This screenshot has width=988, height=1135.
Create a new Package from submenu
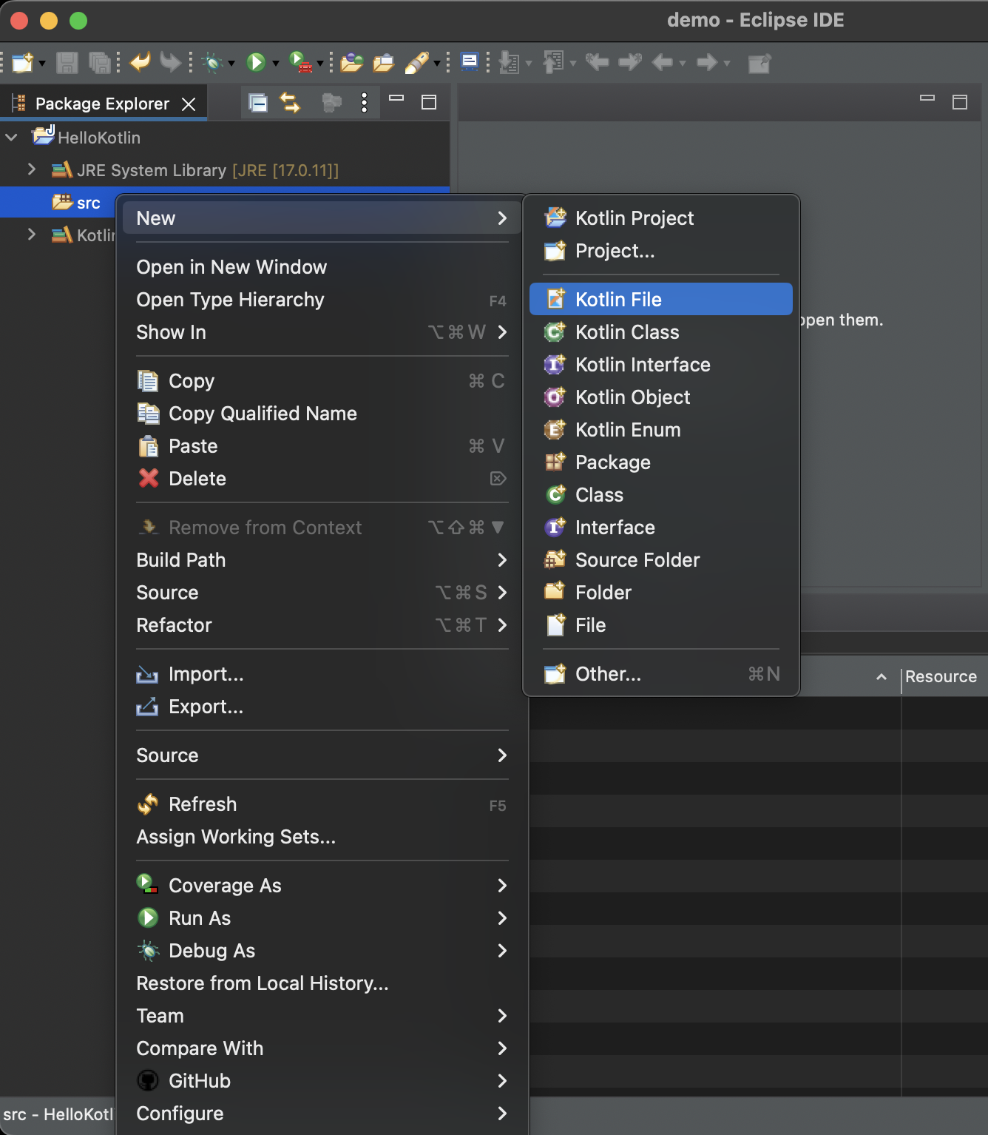point(661,462)
